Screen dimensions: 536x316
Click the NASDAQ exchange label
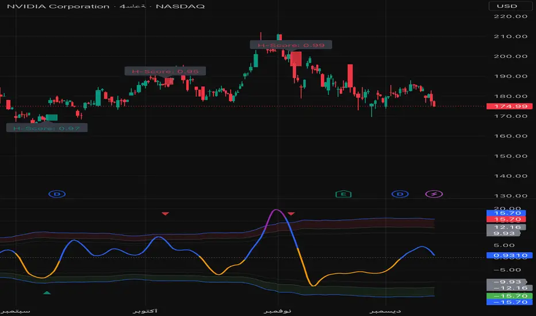(180, 6)
